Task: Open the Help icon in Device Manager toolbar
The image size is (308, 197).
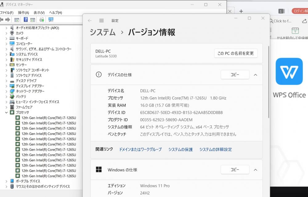Action: point(26,19)
